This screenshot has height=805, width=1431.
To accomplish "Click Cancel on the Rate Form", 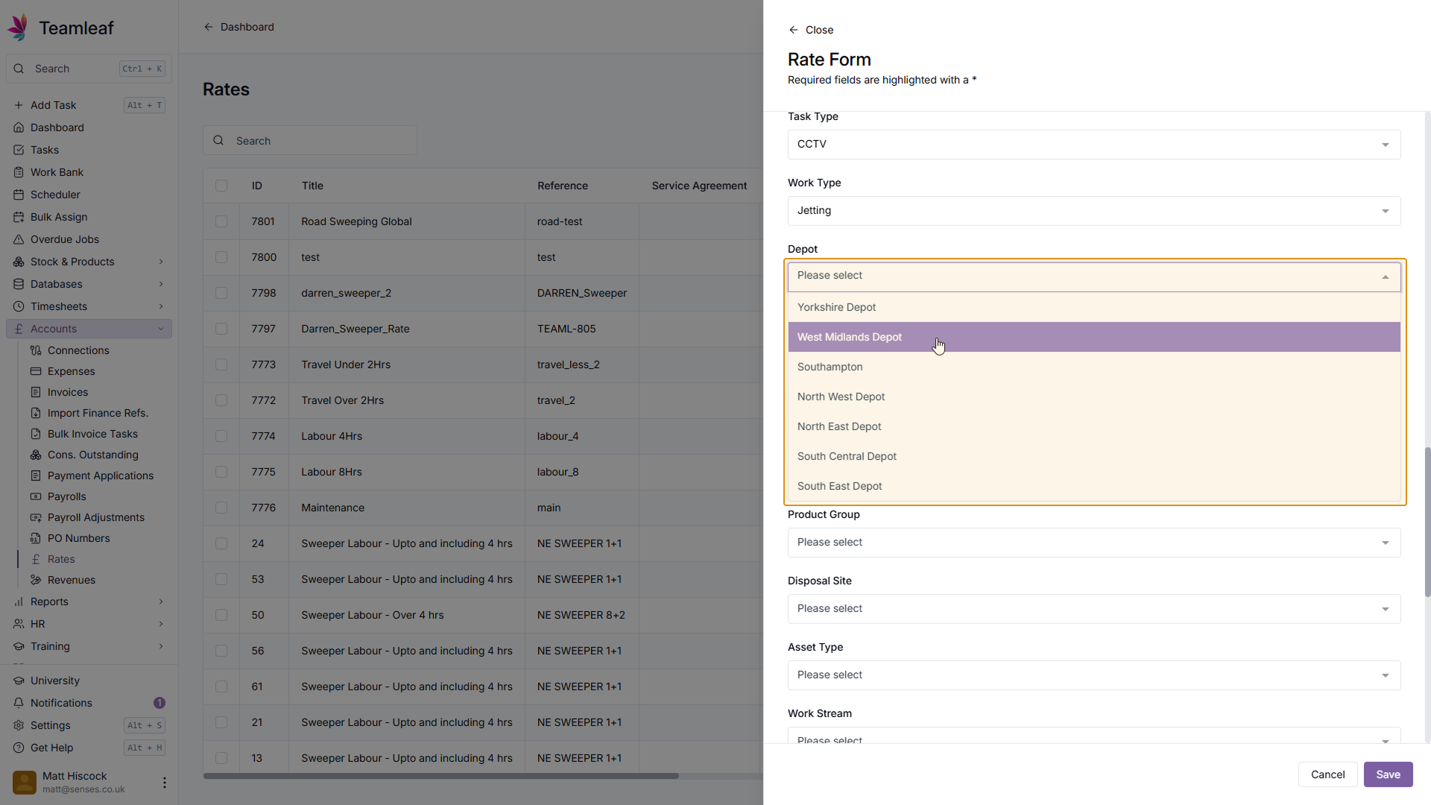I will (1327, 774).
